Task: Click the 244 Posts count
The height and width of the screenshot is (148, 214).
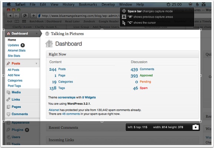Action: coord(53,70)
